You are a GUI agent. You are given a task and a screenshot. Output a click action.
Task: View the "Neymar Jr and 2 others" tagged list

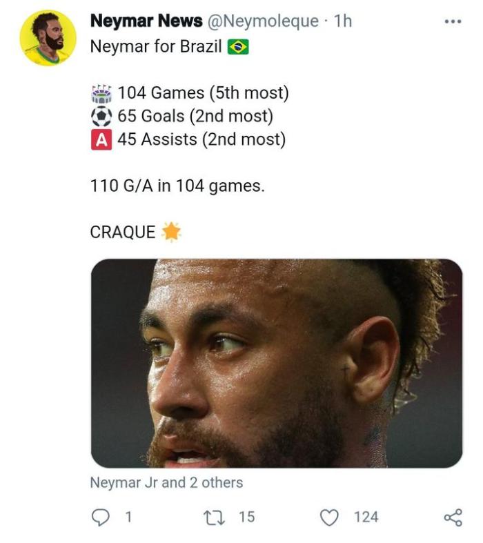point(166,482)
